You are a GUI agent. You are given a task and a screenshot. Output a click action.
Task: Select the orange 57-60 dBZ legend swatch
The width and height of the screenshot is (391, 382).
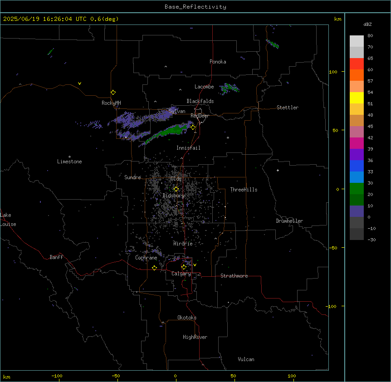click(x=357, y=75)
